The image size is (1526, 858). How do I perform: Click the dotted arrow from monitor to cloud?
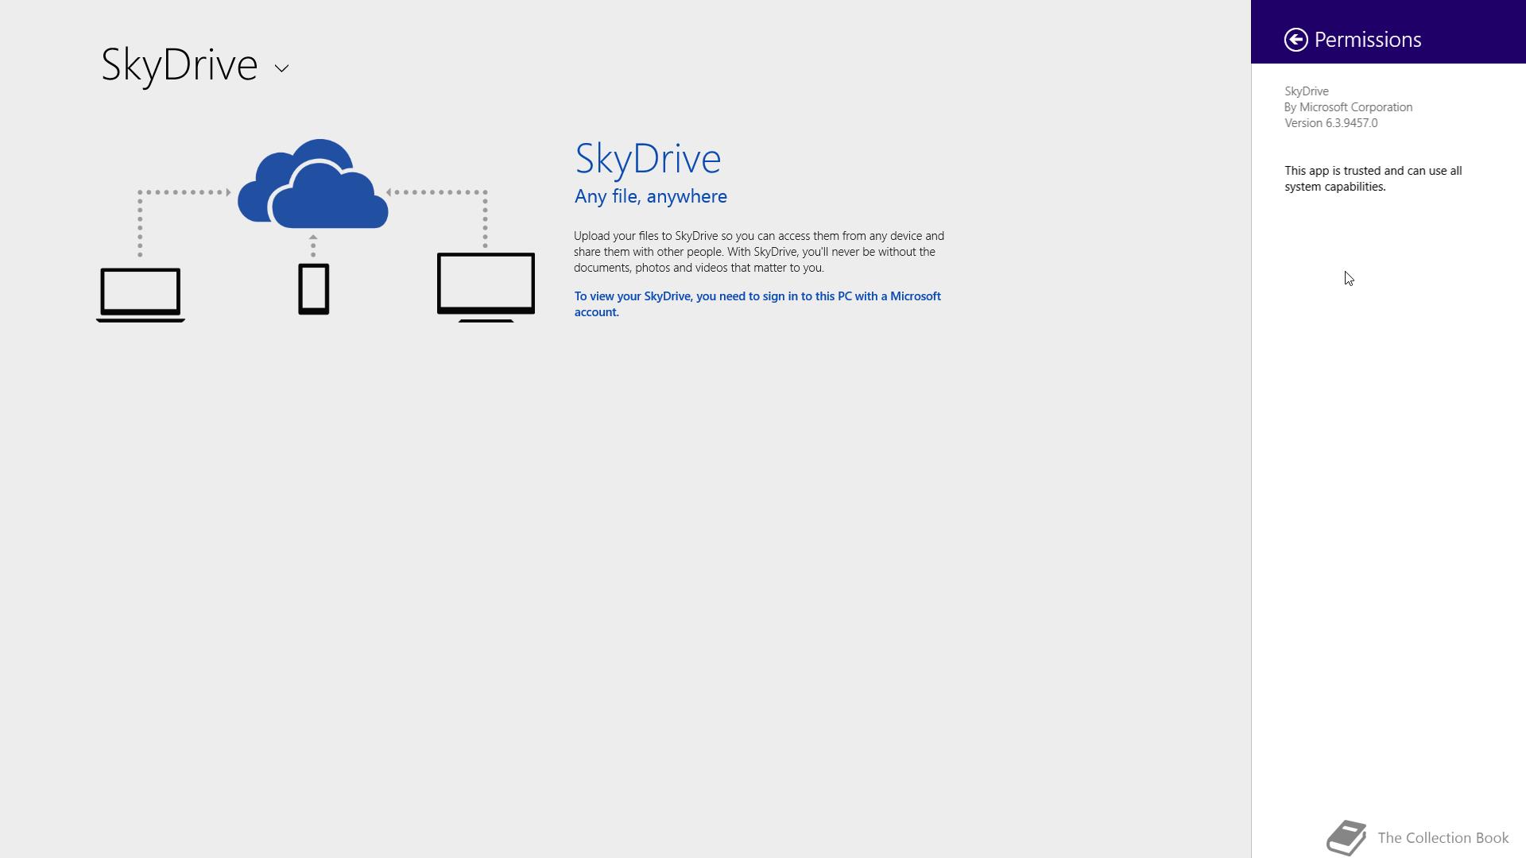439,192
